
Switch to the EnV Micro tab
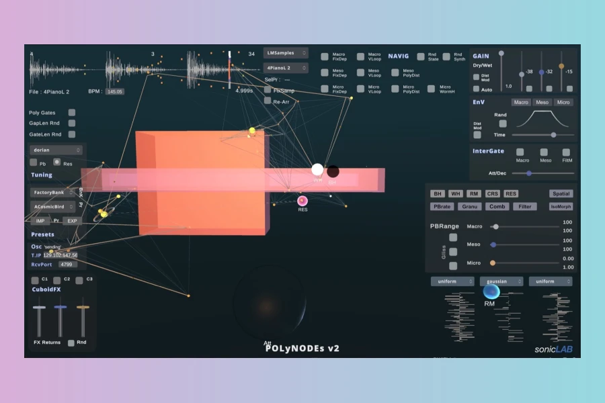563,102
